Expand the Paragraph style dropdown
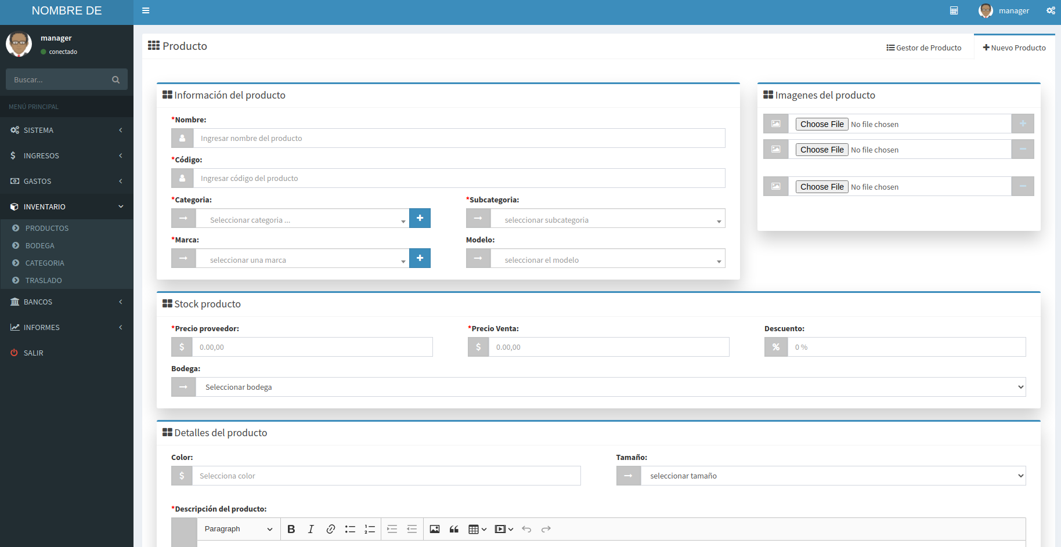The width and height of the screenshot is (1061, 547). click(x=238, y=529)
